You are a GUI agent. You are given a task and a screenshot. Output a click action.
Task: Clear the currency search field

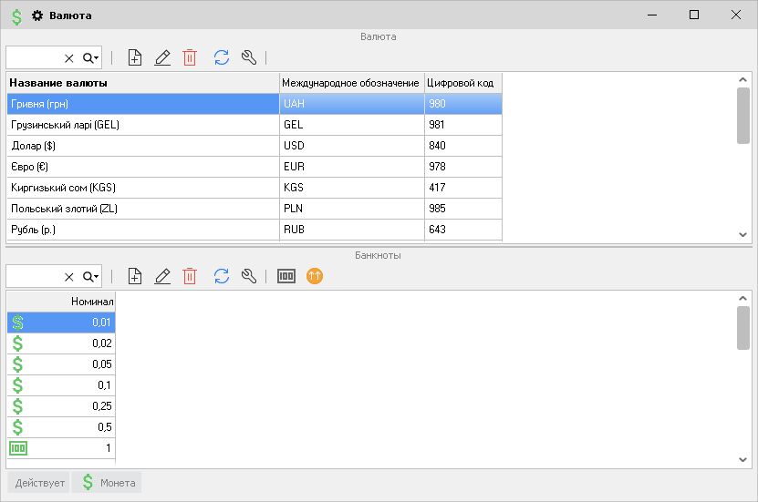(x=69, y=57)
